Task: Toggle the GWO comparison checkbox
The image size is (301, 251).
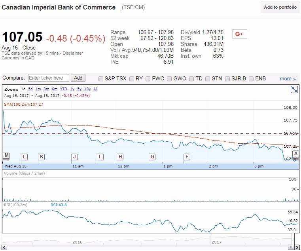Action: click(169, 79)
